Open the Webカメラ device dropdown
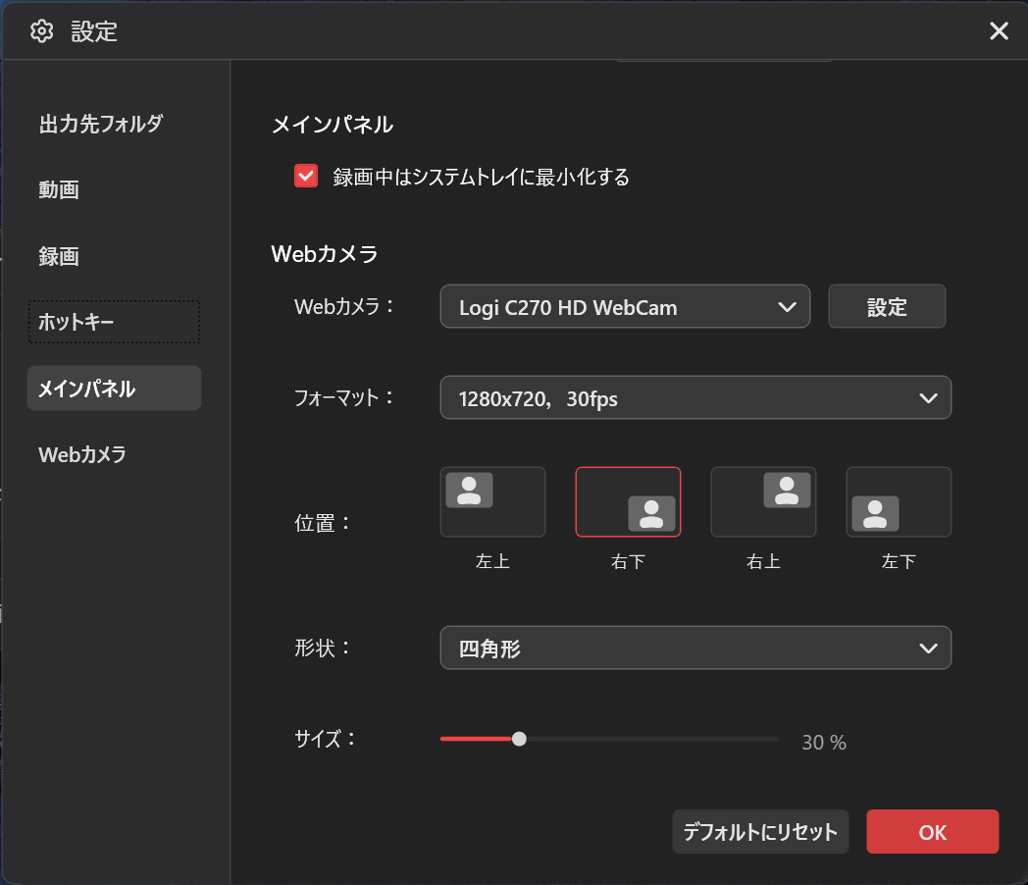Viewport: 1028px width, 885px height. pos(625,307)
